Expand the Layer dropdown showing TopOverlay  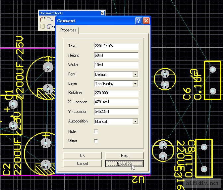(135, 84)
